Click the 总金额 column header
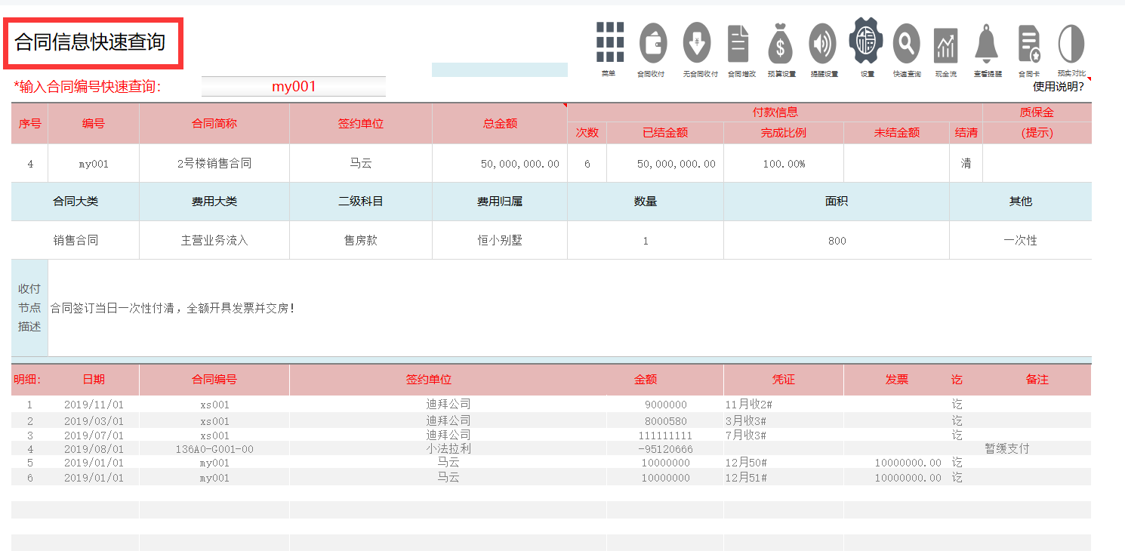 click(500, 123)
